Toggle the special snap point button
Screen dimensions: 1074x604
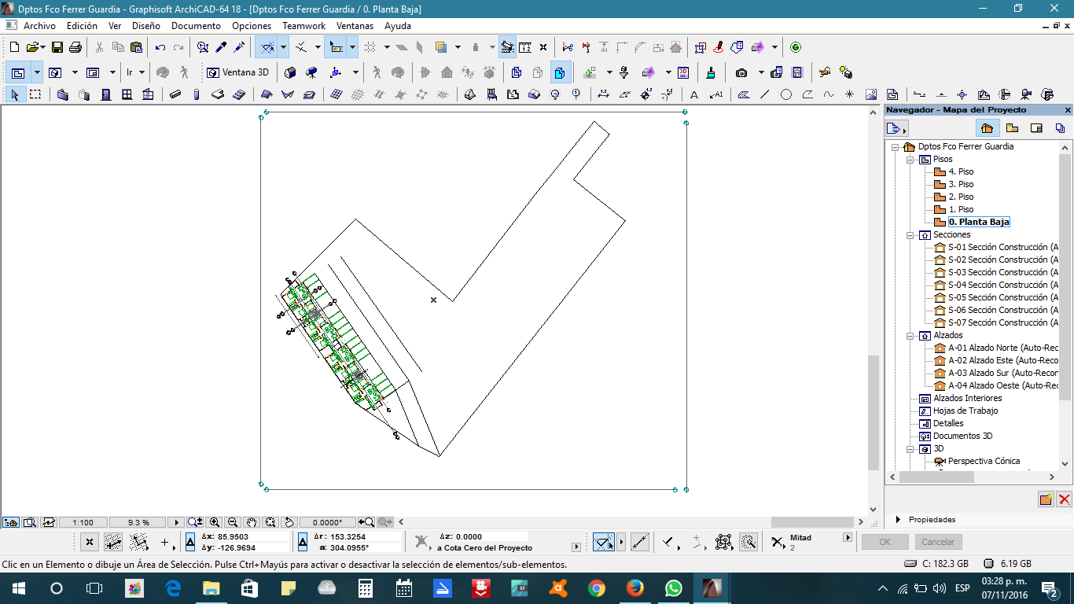(778, 542)
